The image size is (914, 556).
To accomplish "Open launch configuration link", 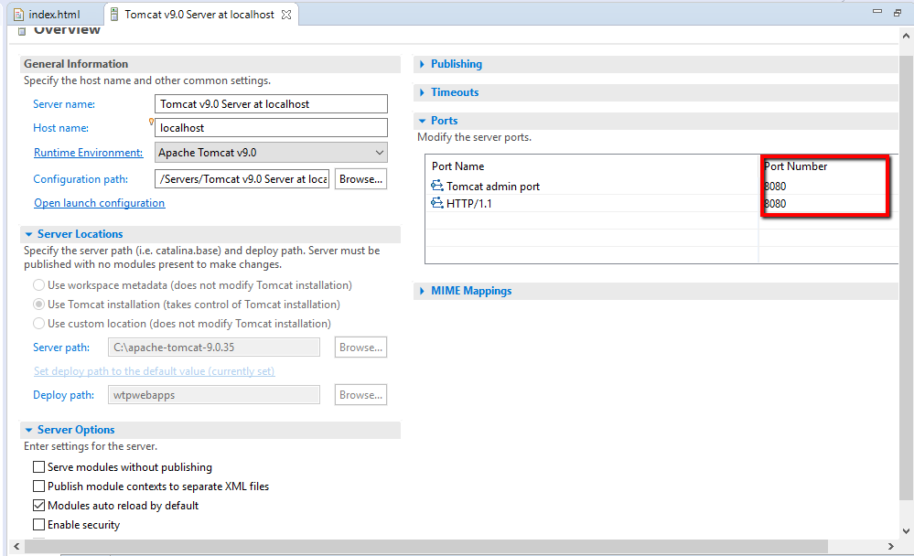I will click(x=99, y=203).
